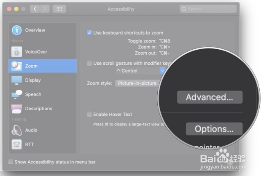
Task: Minimize the Accessibility window
Action: 16,9
